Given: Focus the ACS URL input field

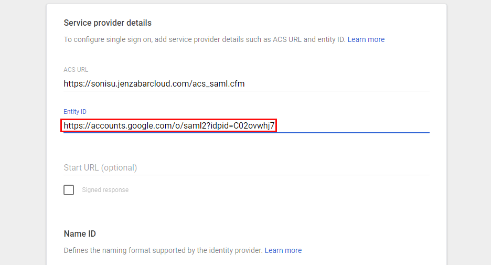Looking at the screenshot, I should point(247,83).
